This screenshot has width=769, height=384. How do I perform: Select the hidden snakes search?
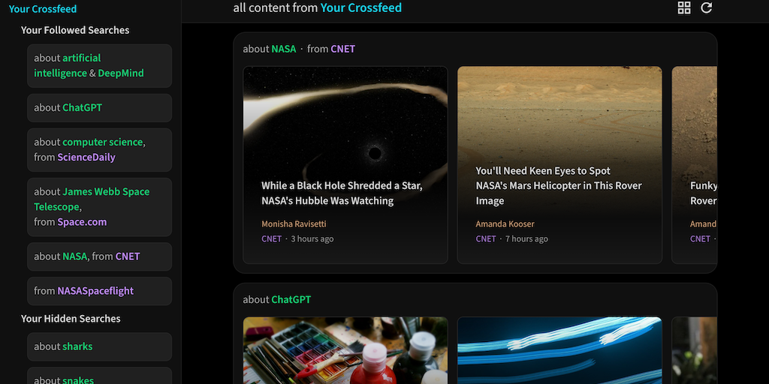coord(100,376)
